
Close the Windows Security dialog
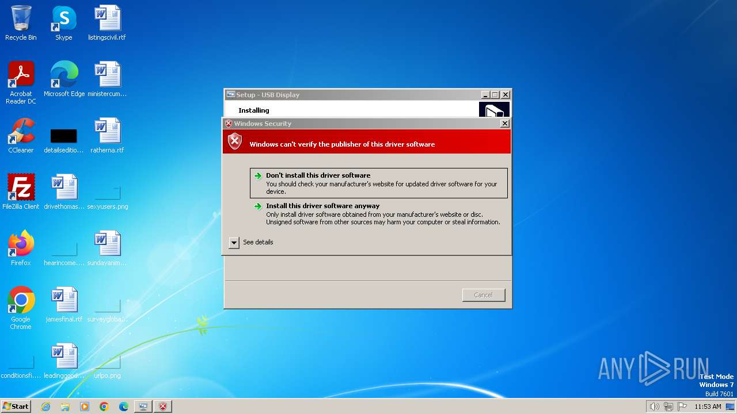click(x=505, y=124)
